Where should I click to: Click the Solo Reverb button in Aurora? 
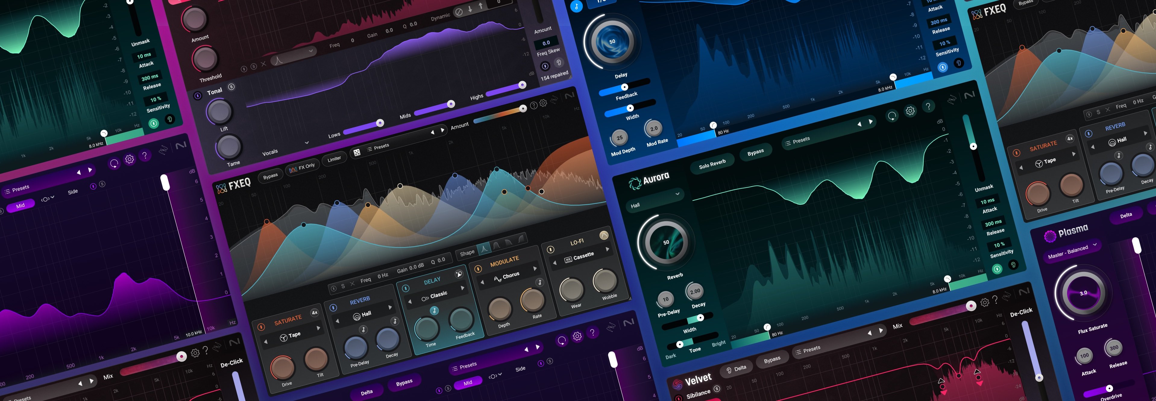pos(712,164)
